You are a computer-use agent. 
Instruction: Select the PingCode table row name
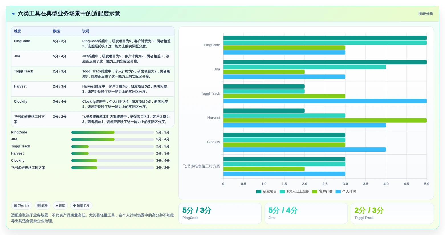pos(22,41)
